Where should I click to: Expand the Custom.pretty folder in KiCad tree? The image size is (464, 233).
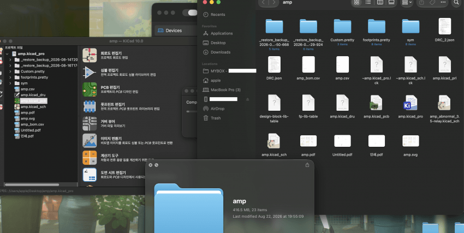(10, 71)
